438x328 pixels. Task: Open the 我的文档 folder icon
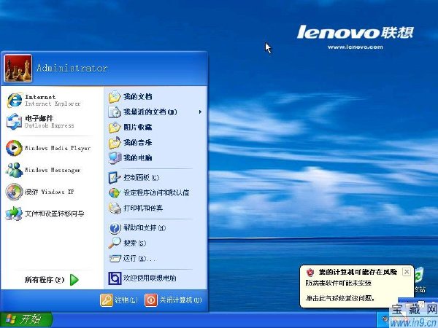click(x=115, y=97)
